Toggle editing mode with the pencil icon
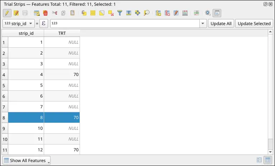Viewport: 275px width, 166px height. coord(7,13)
